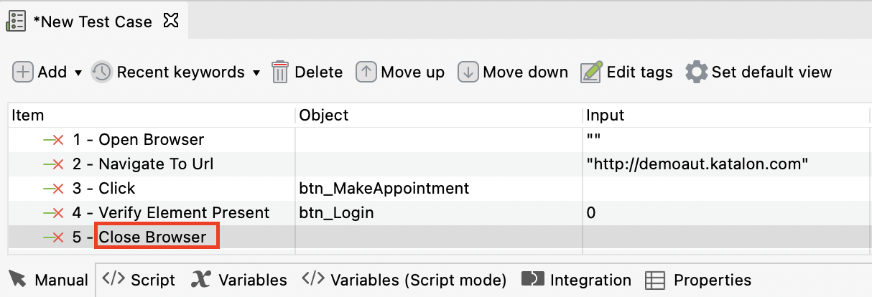The height and width of the screenshot is (297, 872).
Task: Click the Edit tags pencil icon
Action: 591,72
